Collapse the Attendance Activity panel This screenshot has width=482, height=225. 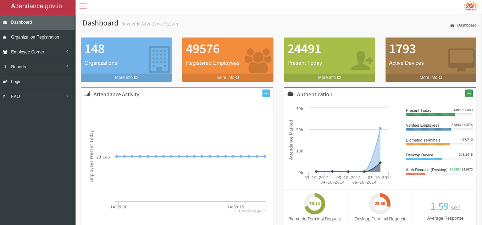click(266, 93)
